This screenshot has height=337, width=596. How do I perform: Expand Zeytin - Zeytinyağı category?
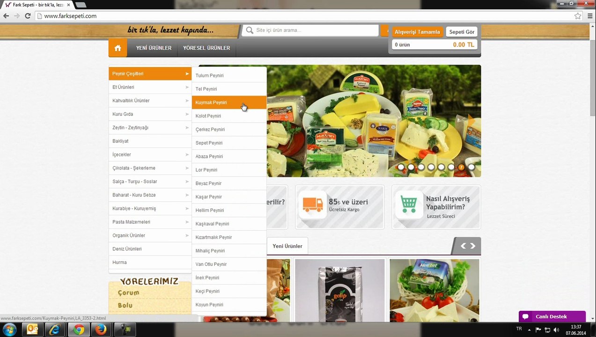[150, 128]
